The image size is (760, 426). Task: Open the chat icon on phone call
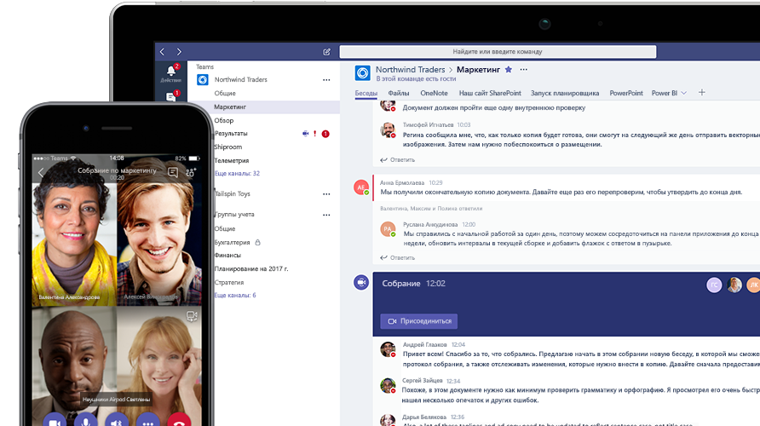[x=173, y=172]
